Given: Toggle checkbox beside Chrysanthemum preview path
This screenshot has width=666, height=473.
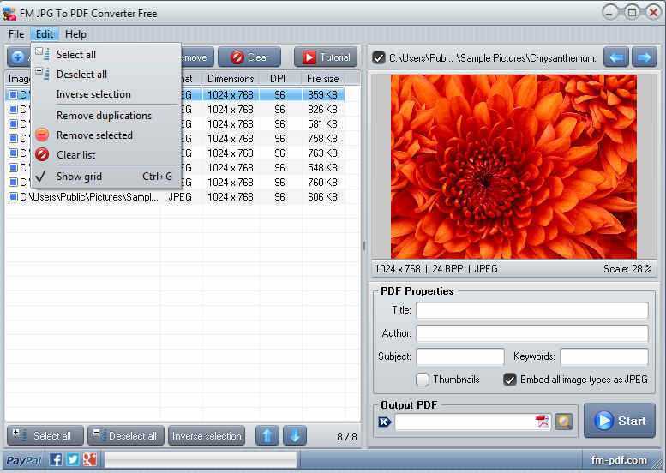Looking at the screenshot, I should [x=379, y=57].
